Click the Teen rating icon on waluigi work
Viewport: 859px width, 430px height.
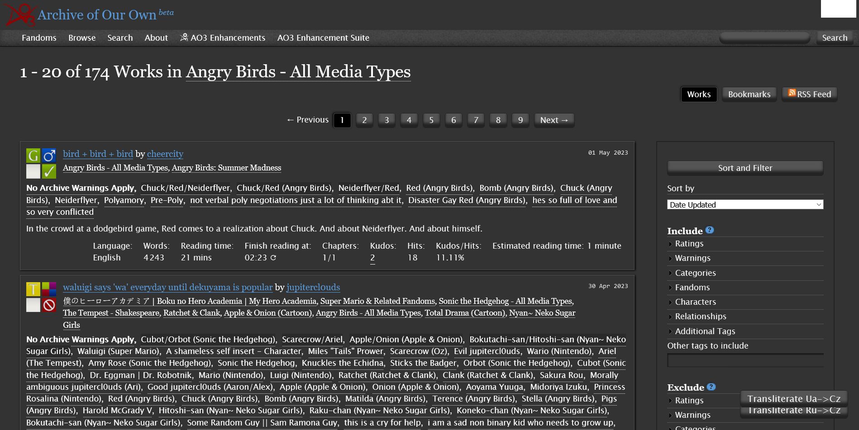(x=33, y=289)
